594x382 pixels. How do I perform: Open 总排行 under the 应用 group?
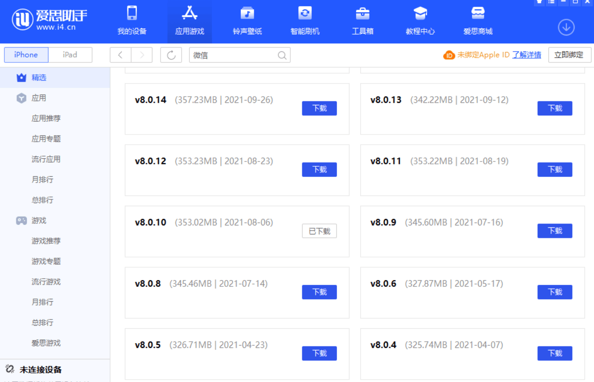(x=42, y=200)
